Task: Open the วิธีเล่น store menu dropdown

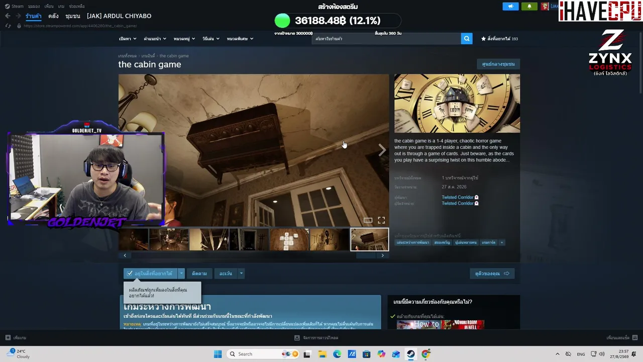Action: pyautogui.click(x=211, y=39)
